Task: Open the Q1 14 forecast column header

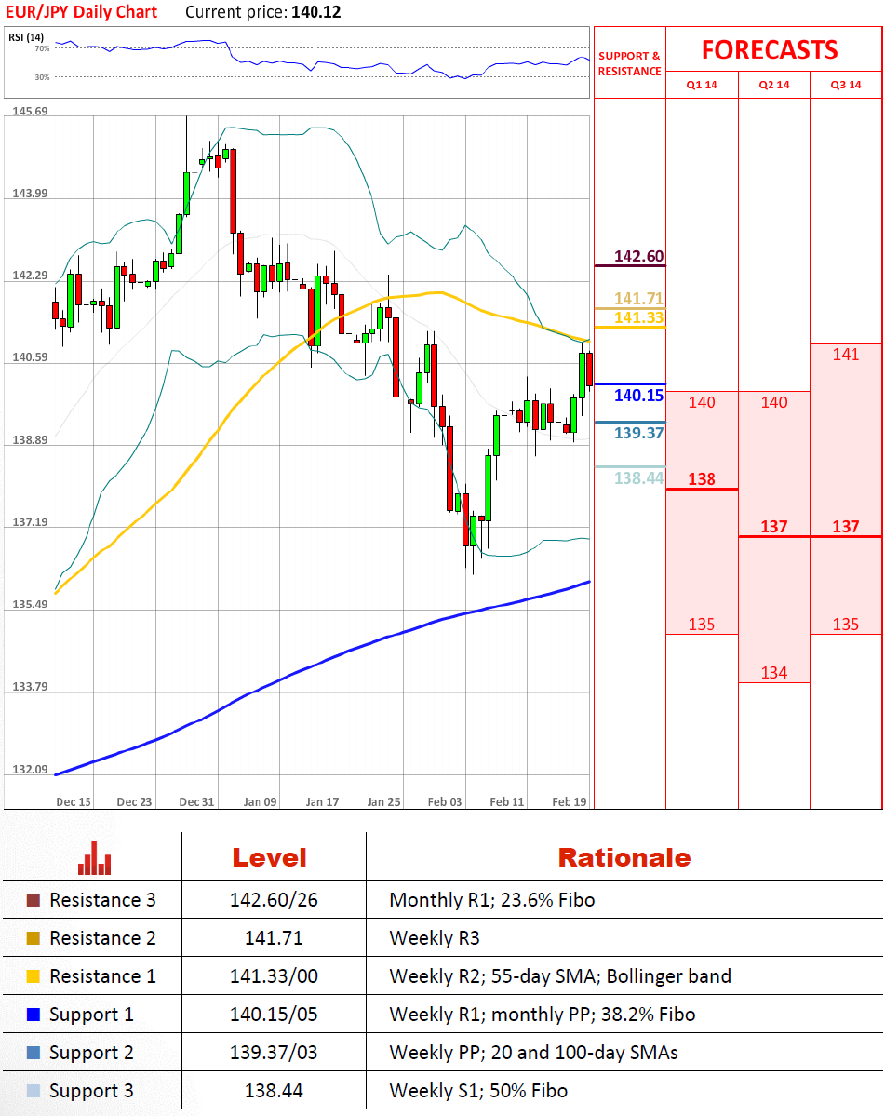Action: click(x=702, y=85)
